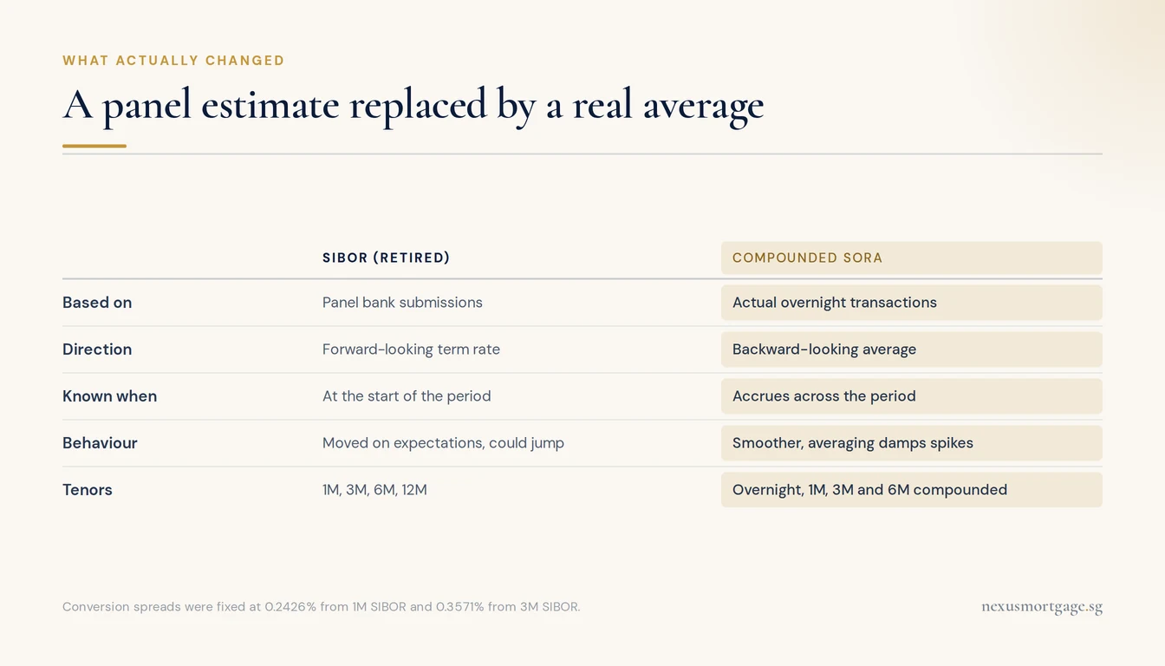
Task: Select the 'Direction' row label
Action: point(97,349)
